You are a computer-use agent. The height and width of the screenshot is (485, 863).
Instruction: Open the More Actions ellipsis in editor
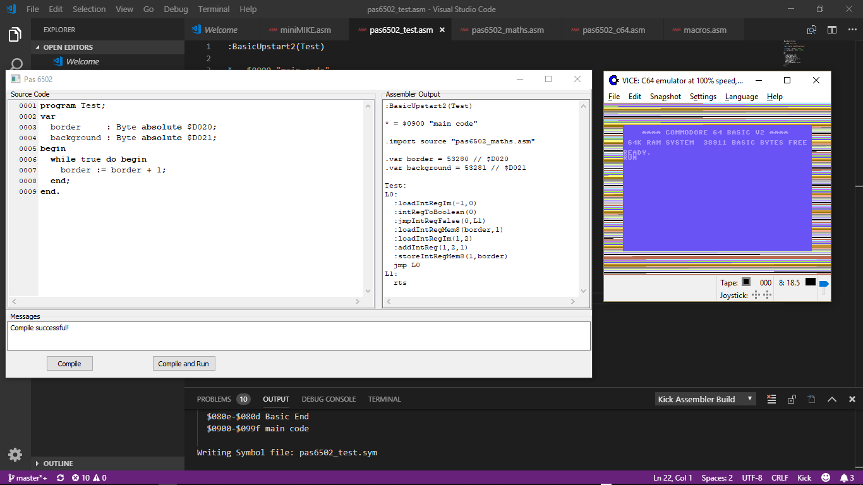[852, 30]
